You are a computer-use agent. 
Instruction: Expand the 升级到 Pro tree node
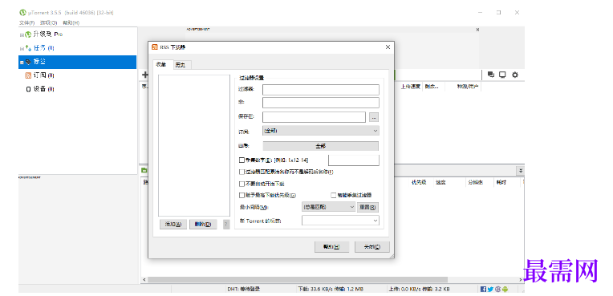pos(22,34)
